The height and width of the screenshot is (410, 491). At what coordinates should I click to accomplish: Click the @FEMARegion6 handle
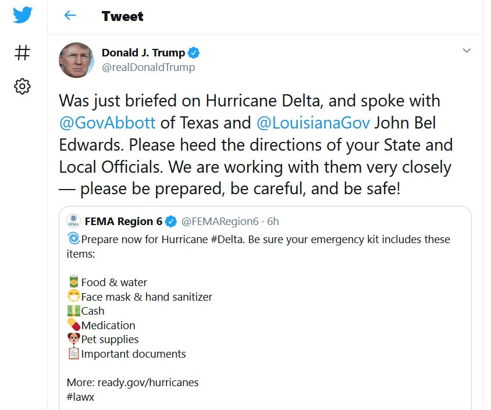click(220, 221)
